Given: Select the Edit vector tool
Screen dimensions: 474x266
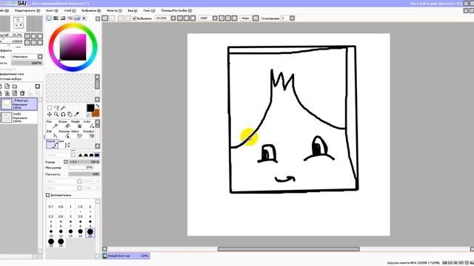Looking at the screenshot, I should [x=52, y=134].
